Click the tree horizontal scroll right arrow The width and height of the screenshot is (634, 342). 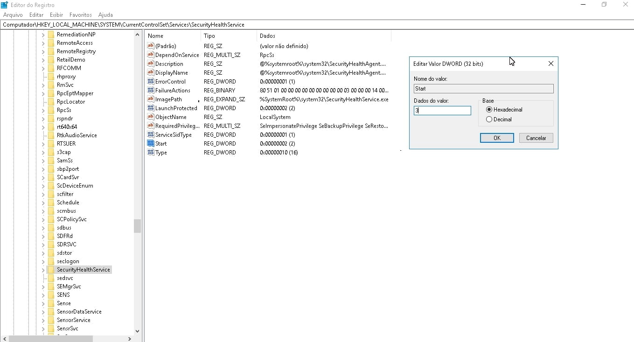point(130,339)
